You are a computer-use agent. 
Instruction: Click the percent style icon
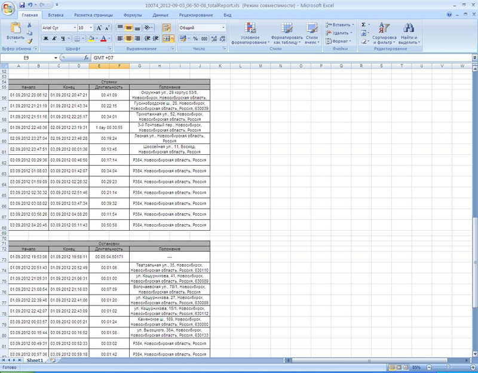[195, 38]
